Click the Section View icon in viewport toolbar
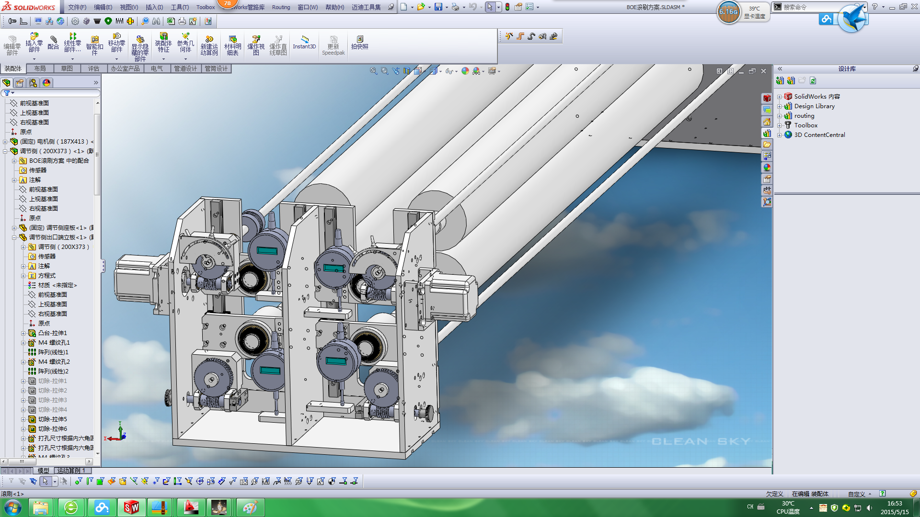This screenshot has height=517, width=920. [406, 71]
